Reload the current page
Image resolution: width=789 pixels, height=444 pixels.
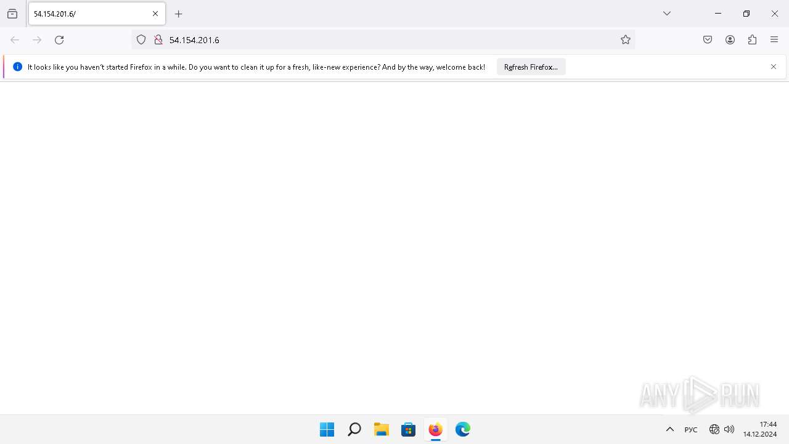click(x=59, y=39)
